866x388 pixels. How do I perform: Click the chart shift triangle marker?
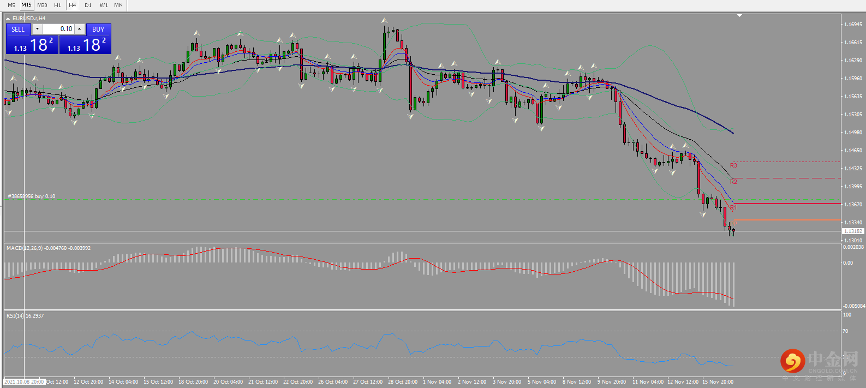pos(740,16)
